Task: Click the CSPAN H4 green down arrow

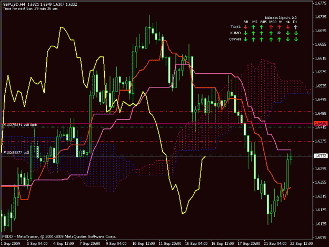Action: [288, 39]
